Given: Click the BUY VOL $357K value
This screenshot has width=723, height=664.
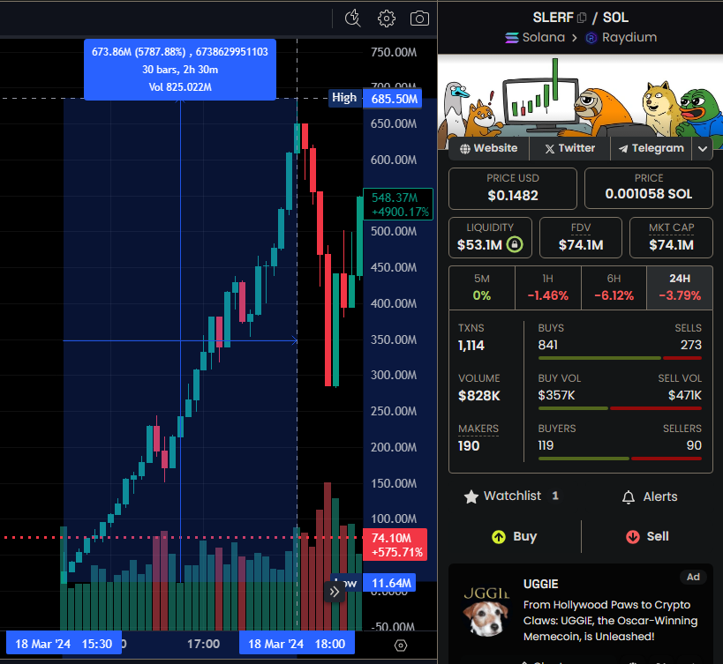Looking at the screenshot, I should (x=556, y=396).
